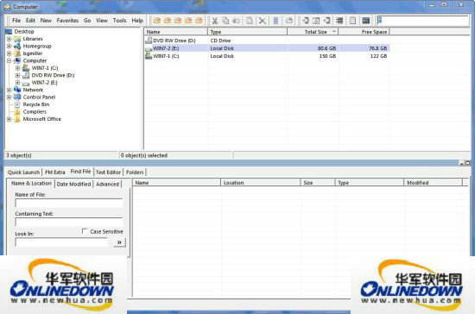Expand the Network tree node

[x=9, y=90]
